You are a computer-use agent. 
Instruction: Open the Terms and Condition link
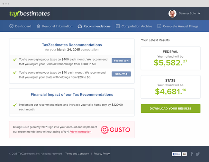77,154
